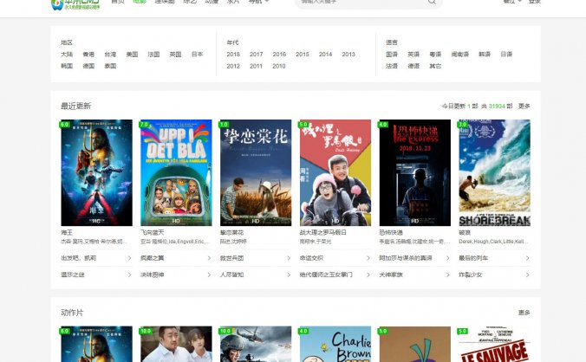Click the 7.0 rating badge
Viewport: 586px width, 362px height.
point(144,124)
